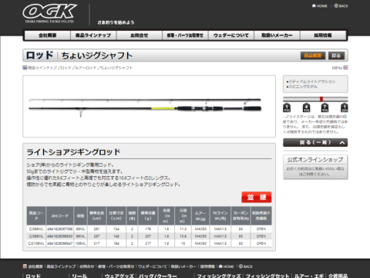The width and height of the screenshot is (370, 278).
Task: Open お問合せ navigation tab
Action: pyautogui.click(x=140, y=36)
